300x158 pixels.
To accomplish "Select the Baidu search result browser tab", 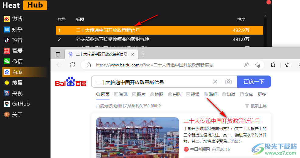I will point(101,54).
